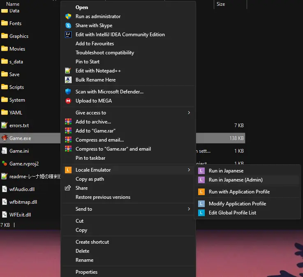Select the errors.txt file
Screen dimensions: 303x277
click(x=19, y=126)
